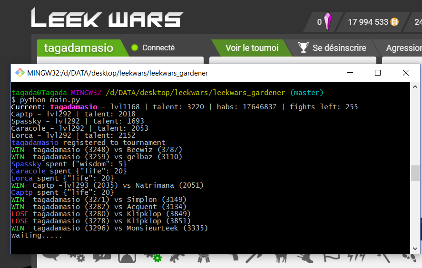Click the gold habs coin icon
The width and height of the screenshot is (422, 268).
394,22
